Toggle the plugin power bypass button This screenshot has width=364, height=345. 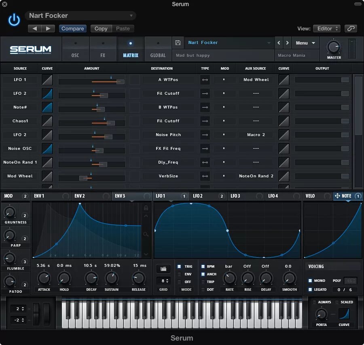click(14, 20)
